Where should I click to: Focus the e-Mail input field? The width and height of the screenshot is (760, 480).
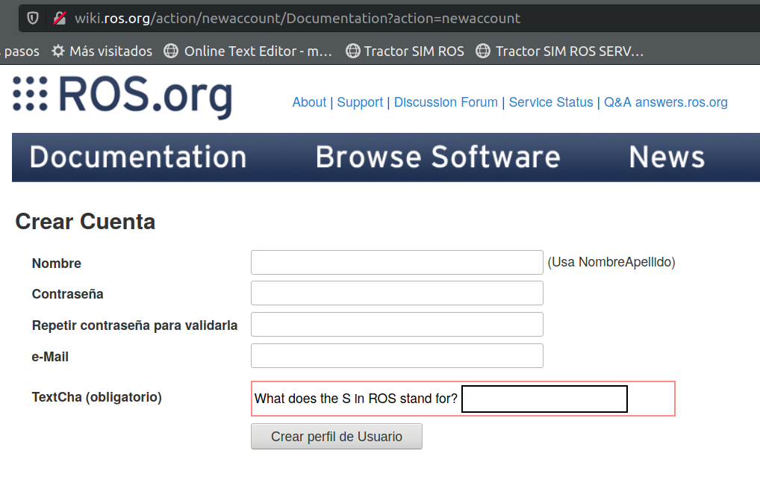[x=397, y=356]
